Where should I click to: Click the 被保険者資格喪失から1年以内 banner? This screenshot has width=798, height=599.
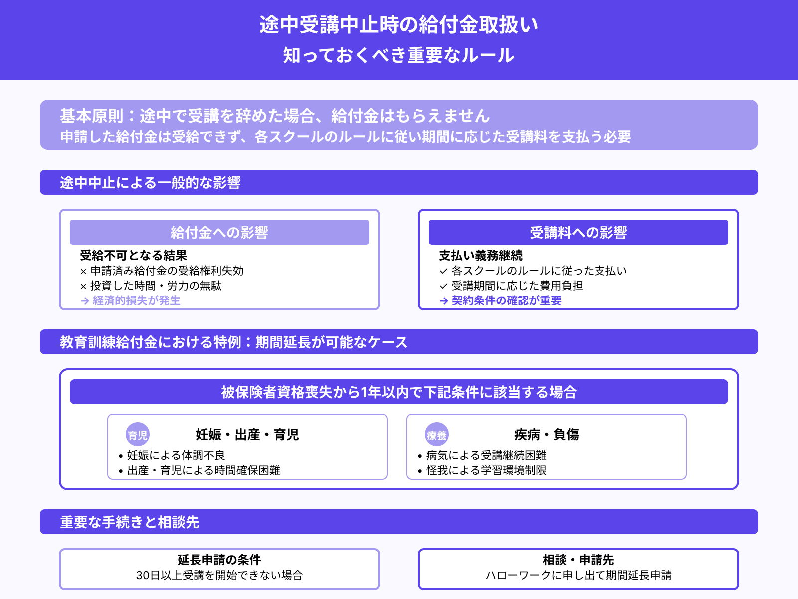tap(399, 392)
